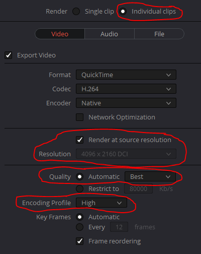
Task: Switch to the Video tab
Action: click(x=60, y=34)
